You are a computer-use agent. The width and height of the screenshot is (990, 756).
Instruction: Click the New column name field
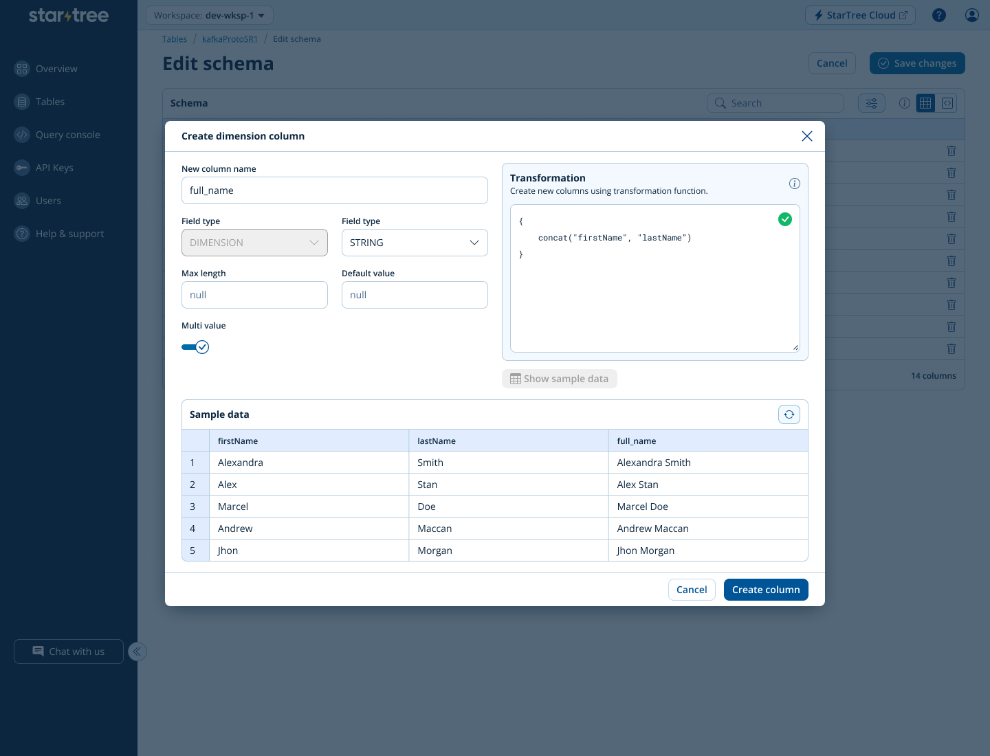[334, 190]
